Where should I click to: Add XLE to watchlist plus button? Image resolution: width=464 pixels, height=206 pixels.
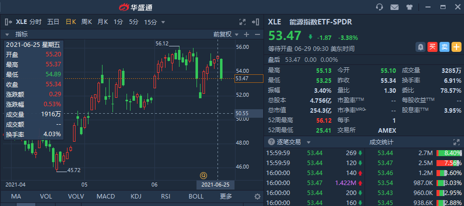(456, 46)
